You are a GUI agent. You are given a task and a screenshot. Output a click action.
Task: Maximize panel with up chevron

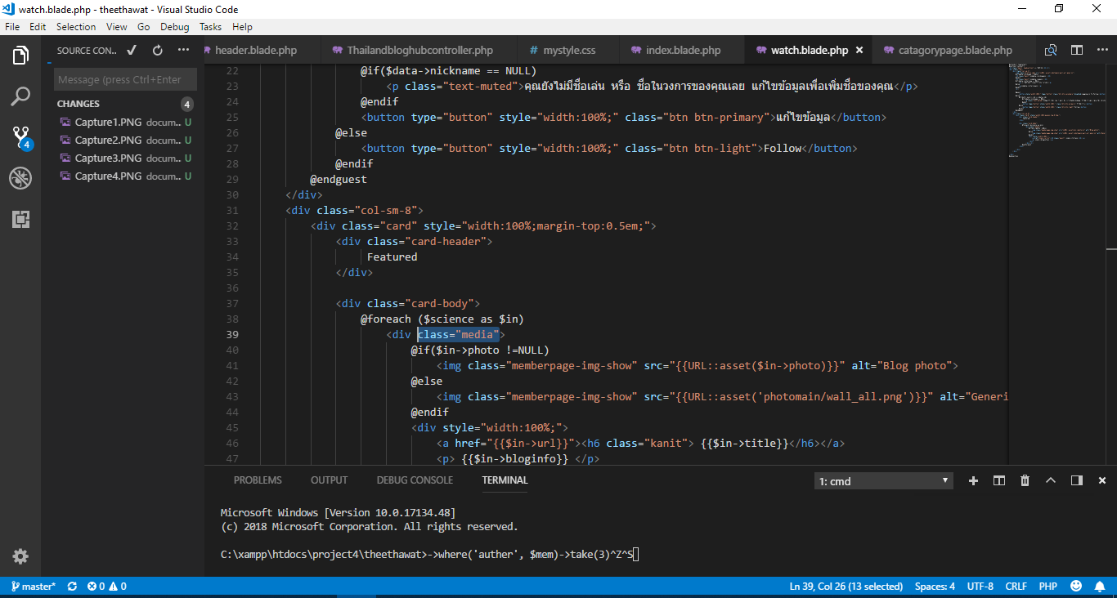click(x=1051, y=480)
